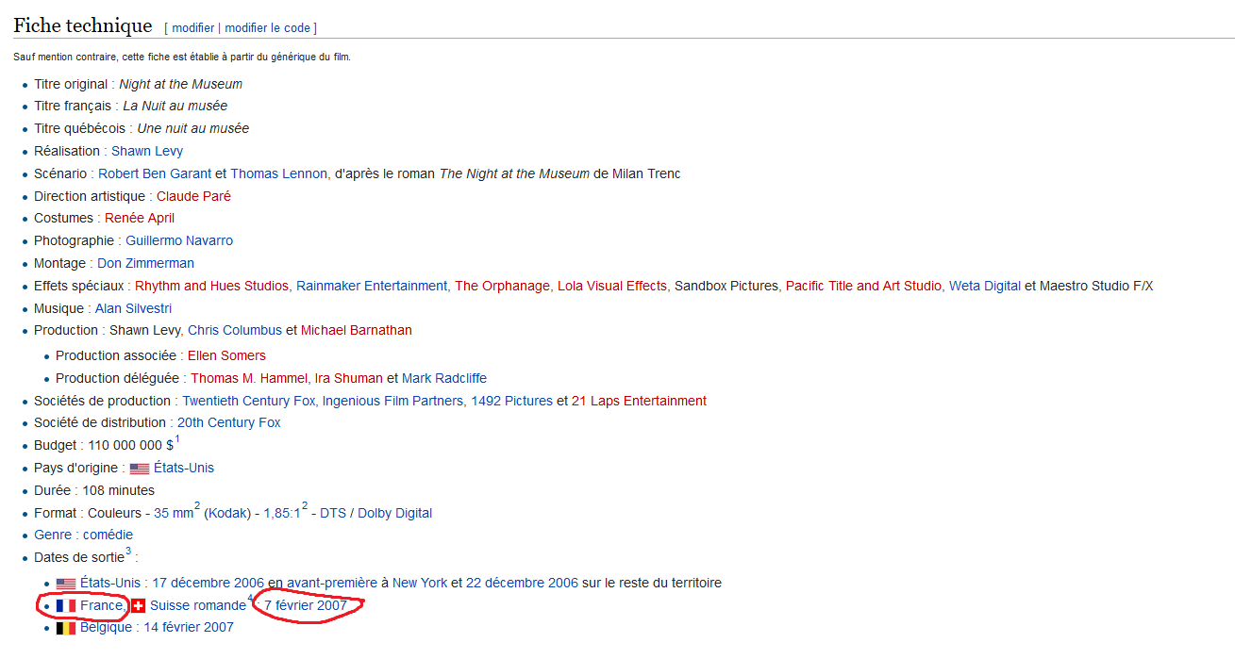Click Pacific Title and Art Studio link

pyautogui.click(x=863, y=286)
